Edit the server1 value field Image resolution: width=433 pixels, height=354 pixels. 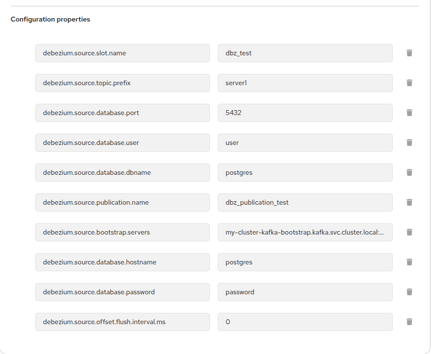[305, 83]
